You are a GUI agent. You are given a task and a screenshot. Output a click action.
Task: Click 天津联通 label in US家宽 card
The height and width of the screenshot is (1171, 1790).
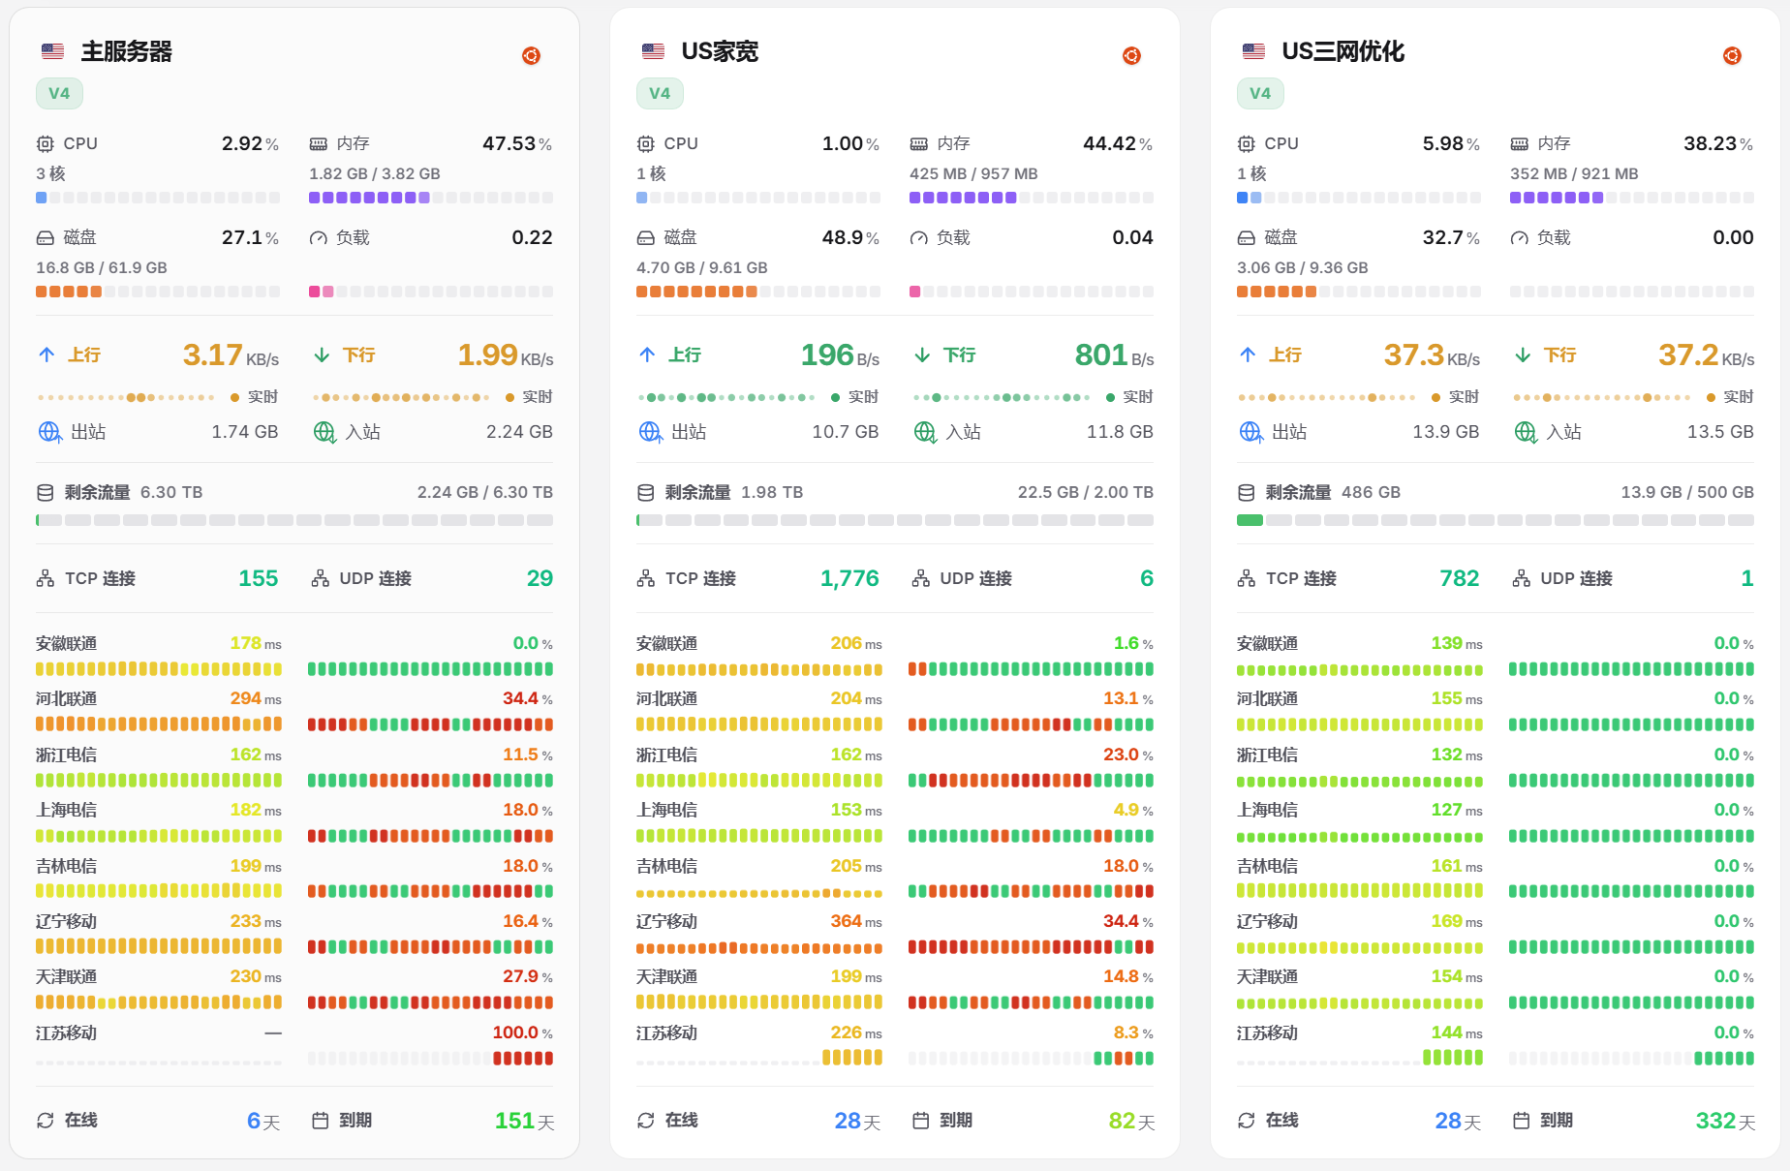coord(666,977)
